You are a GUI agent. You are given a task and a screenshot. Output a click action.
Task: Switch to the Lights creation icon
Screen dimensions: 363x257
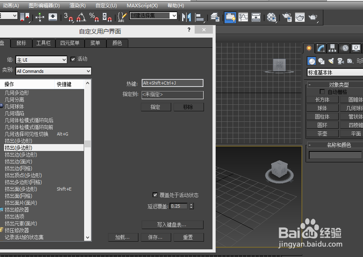tap(331, 61)
